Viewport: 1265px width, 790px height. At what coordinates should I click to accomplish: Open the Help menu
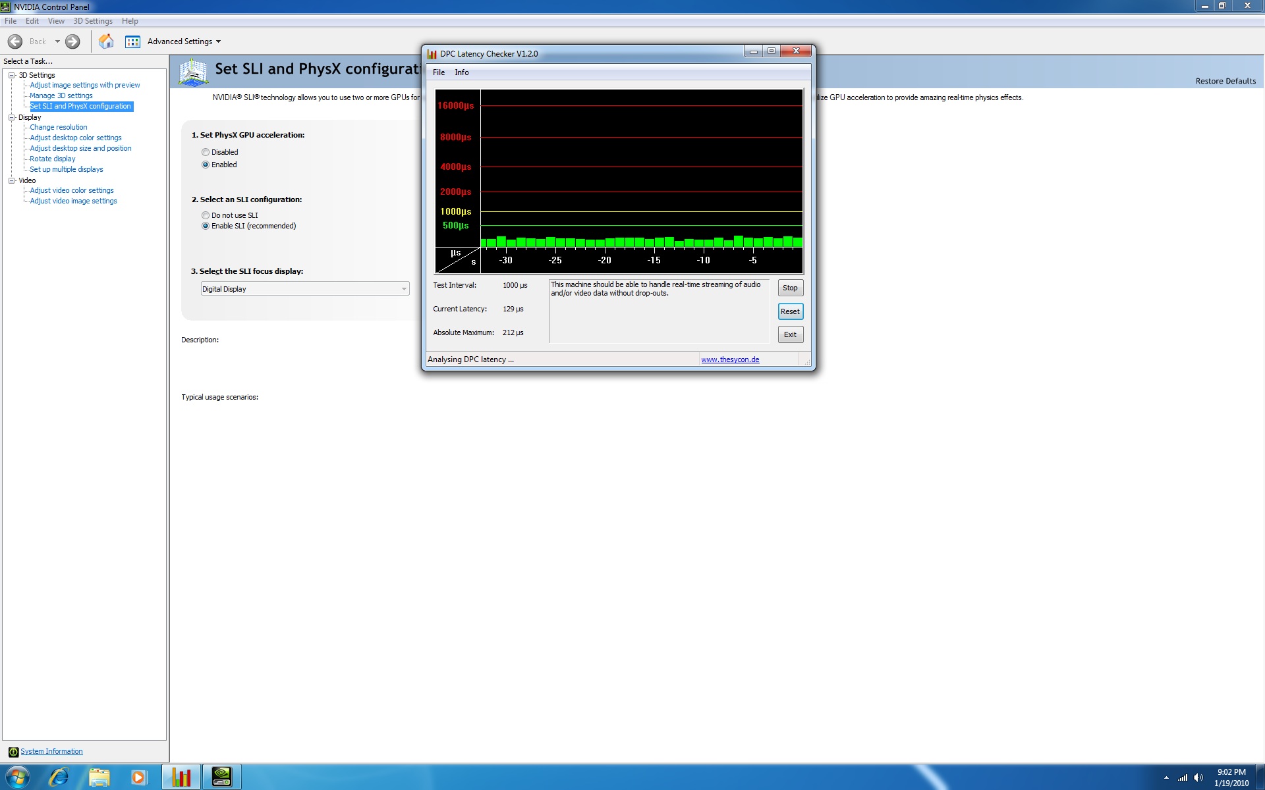tap(130, 21)
